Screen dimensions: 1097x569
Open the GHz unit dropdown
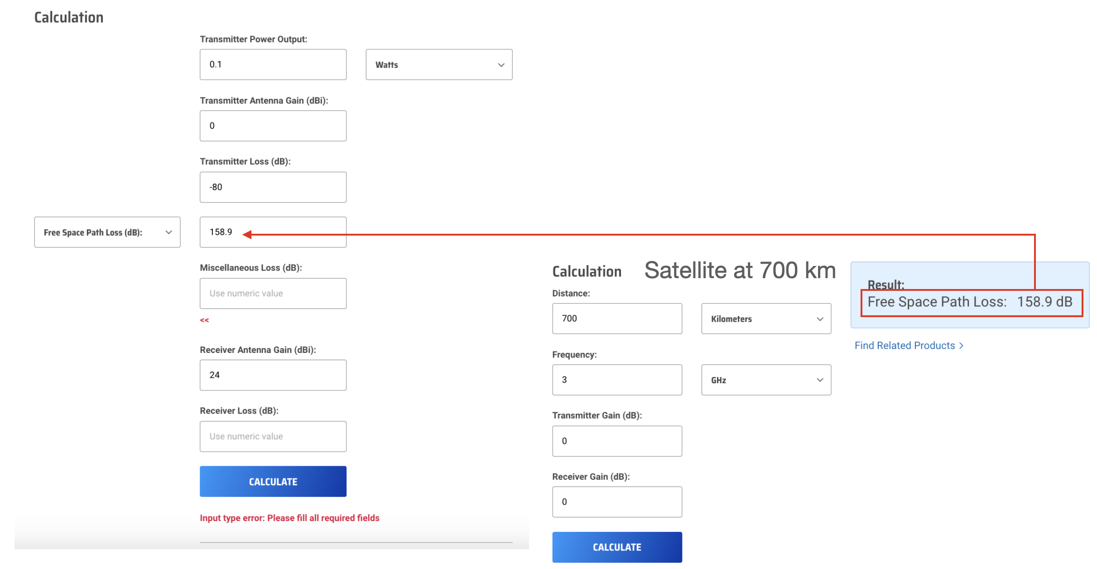tap(765, 379)
